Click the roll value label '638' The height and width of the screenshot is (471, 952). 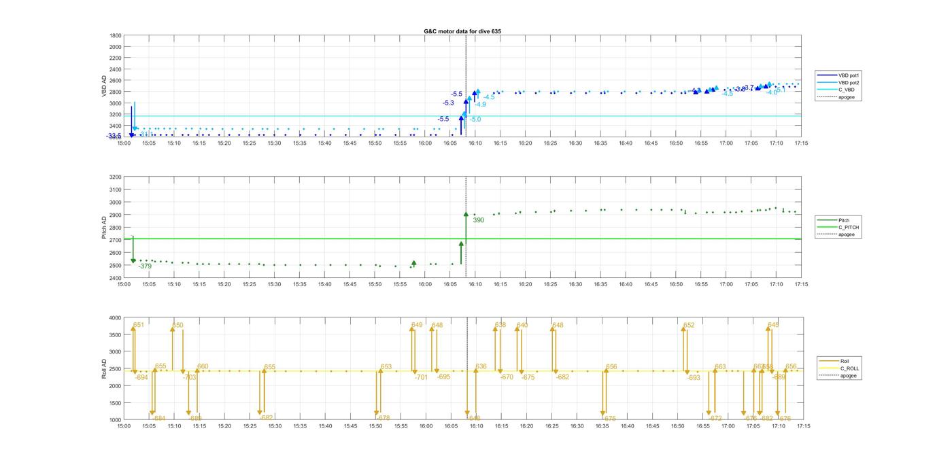tap(500, 326)
